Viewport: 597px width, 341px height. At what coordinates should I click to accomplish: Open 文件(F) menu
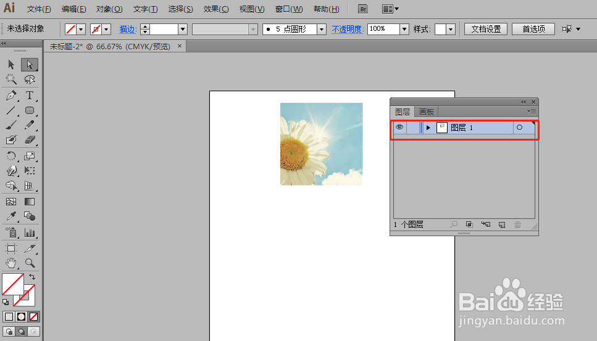coord(39,9)
